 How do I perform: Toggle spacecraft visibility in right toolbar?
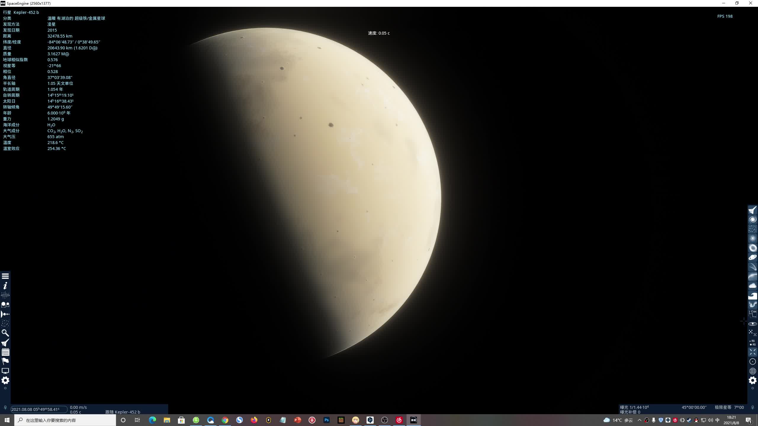(753, 210)
